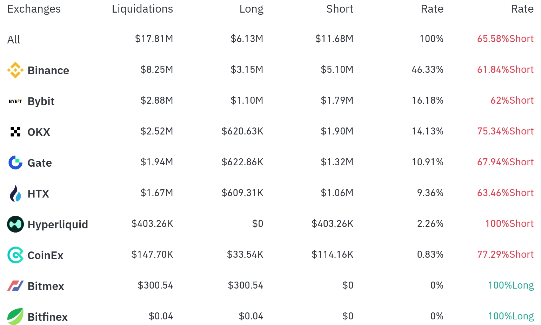Click the $17.81M total liquidations value

(154, 39)
